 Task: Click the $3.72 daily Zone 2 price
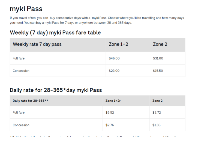(x=157, y=113)
